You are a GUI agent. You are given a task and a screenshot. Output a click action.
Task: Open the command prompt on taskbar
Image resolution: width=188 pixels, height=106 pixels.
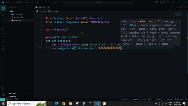90,103
